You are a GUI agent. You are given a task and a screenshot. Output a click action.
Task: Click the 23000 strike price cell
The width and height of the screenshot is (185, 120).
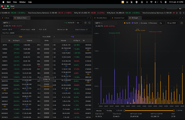coord(46,49)
